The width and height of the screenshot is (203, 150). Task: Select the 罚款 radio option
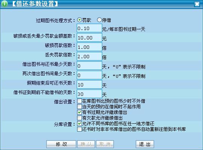79,20
